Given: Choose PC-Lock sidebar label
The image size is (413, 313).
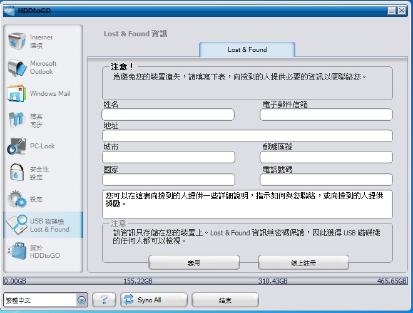Looking at the screenshot, I should pyautogui.click(x=42, y=146).
